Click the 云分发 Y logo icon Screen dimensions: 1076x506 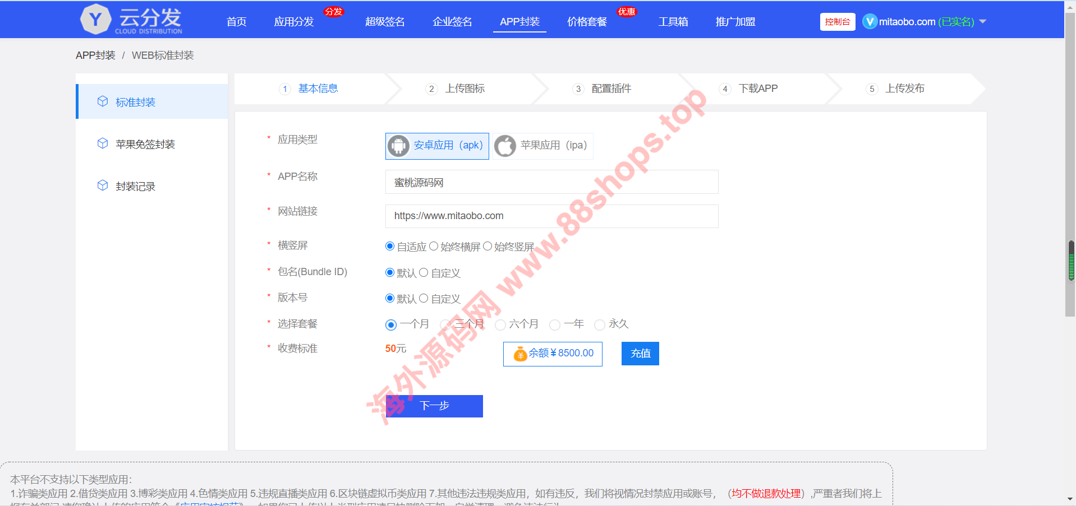coord(96,20)
